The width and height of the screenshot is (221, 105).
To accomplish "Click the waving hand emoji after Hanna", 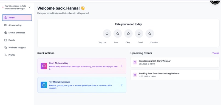I will (83, 8).
